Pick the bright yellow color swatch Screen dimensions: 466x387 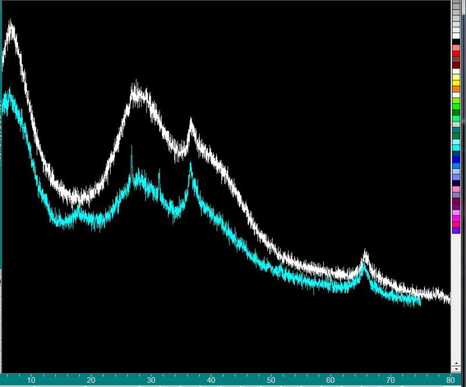click(456, 83)
